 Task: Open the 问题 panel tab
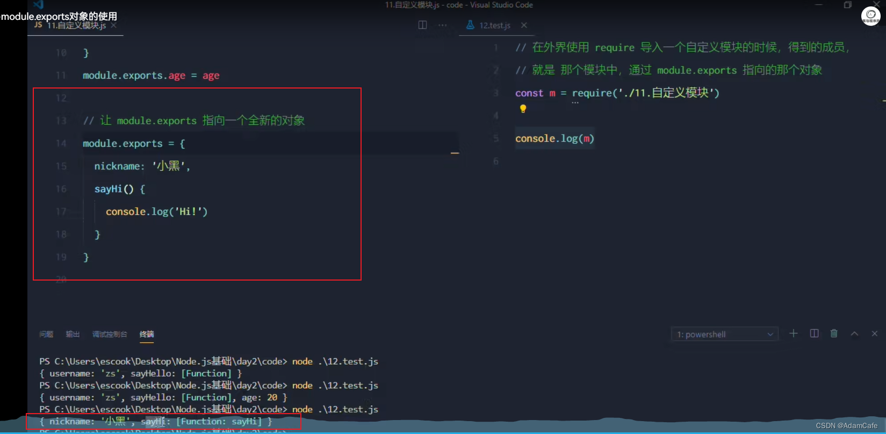(46, 334)
